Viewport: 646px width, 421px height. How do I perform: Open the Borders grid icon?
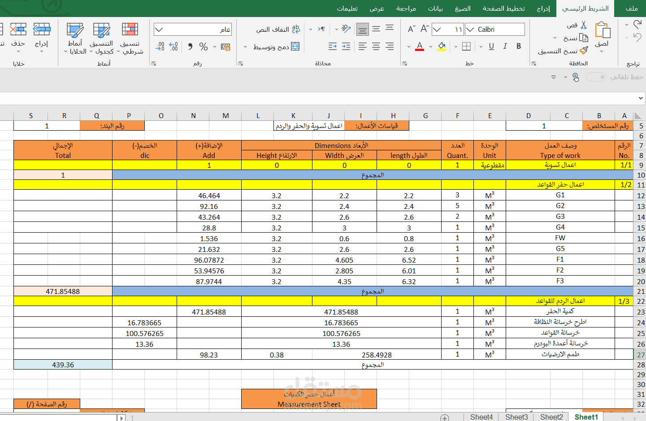coord(466,46)
